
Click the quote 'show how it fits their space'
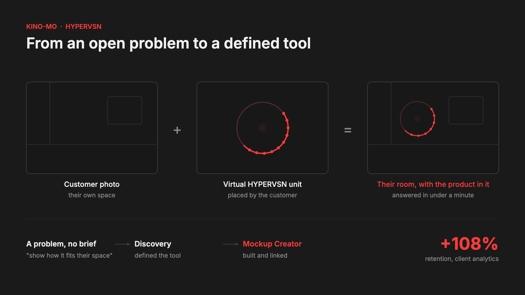point(69,255)
